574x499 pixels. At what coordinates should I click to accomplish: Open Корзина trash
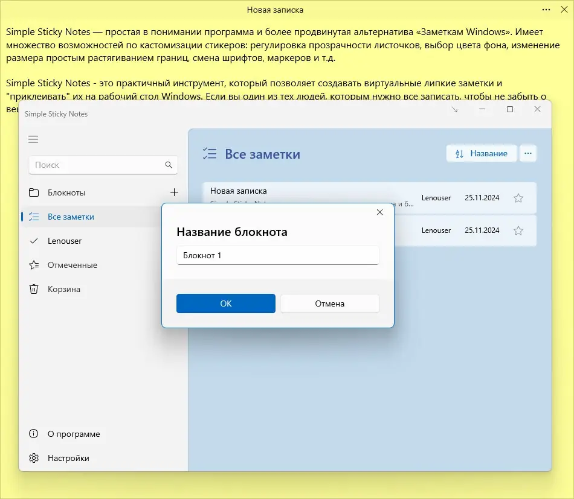pos(63,289)
